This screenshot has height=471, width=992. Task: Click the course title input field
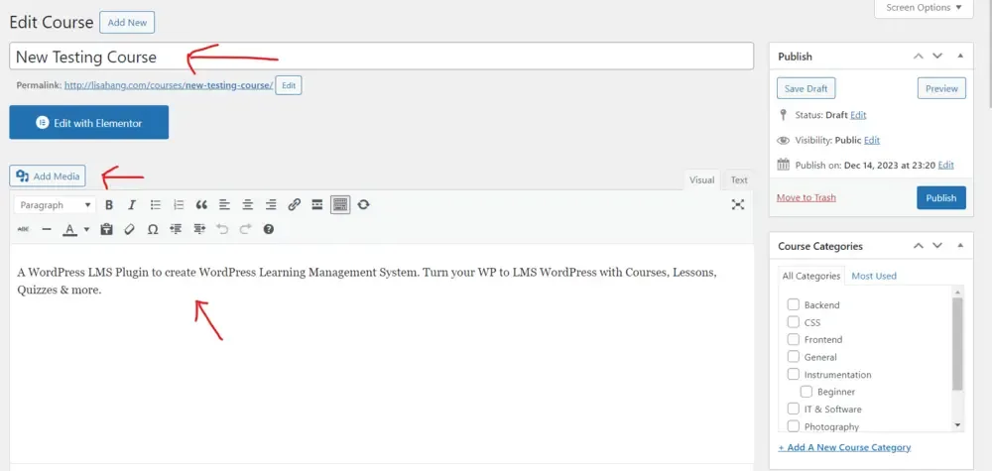coord(382,57)
